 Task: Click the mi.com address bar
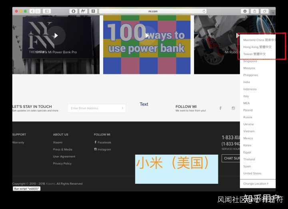tap(153, 11)
